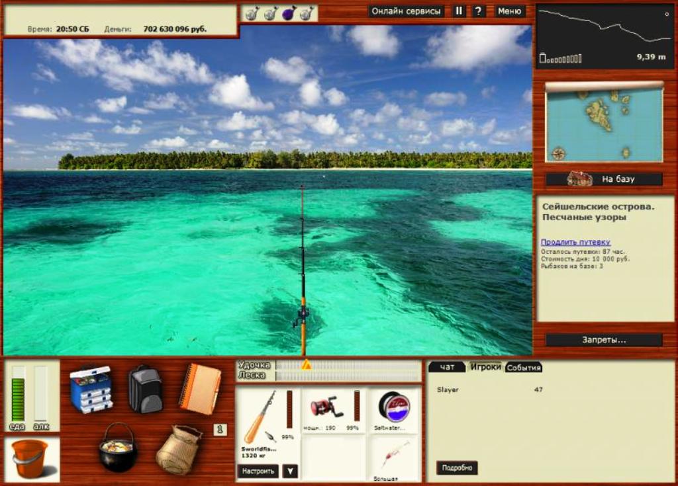
Task: Click the Продлить путевку link
Action: click(575, 242)
